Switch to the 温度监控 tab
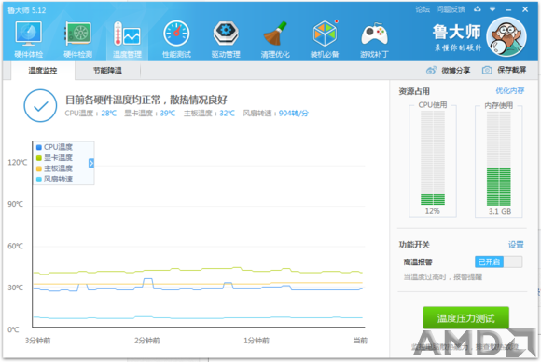The height and width of the screenshot is (362, 541). coord(43,71)
